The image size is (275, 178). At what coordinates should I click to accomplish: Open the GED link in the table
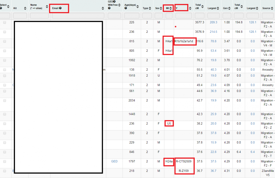(x=114, y=161)
